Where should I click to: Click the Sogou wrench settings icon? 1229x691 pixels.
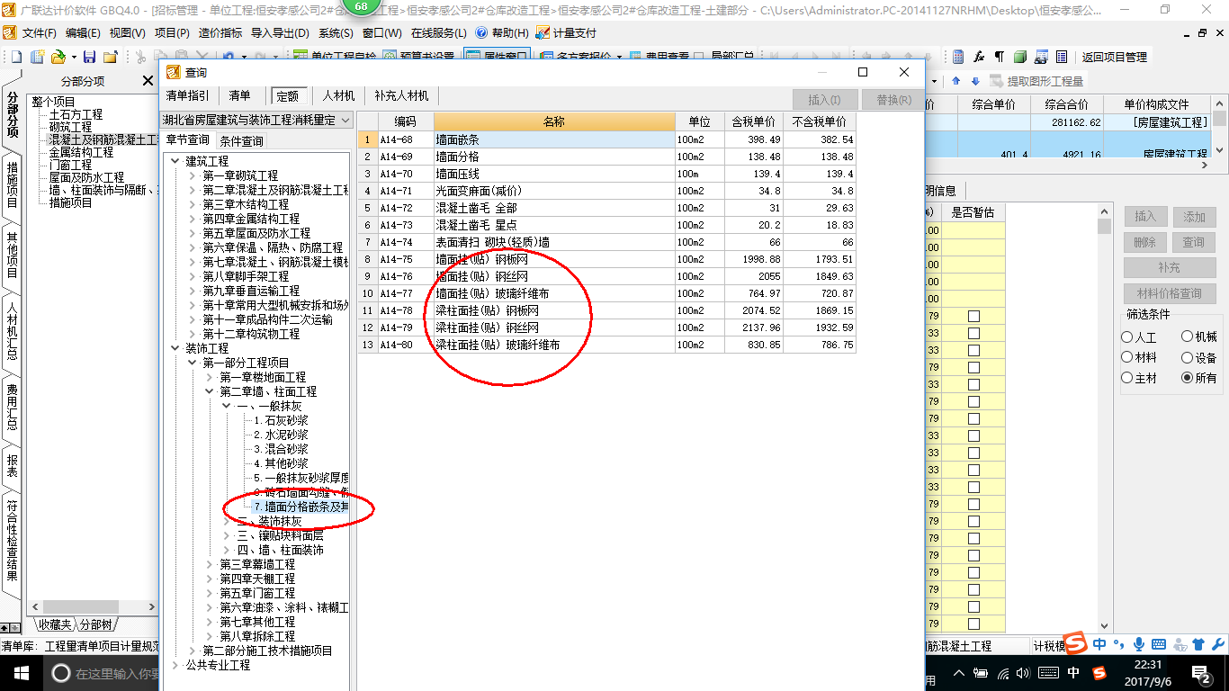tap(1218, 644)
